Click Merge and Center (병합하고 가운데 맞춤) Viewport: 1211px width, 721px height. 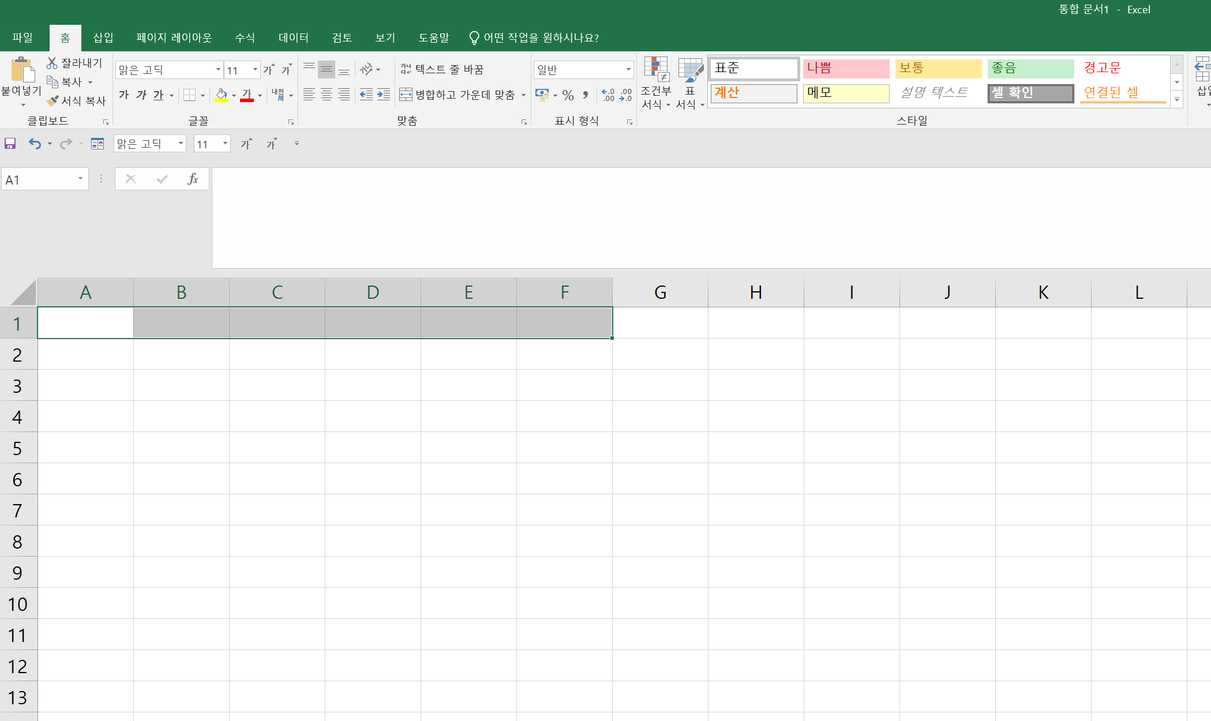[457, 95]
